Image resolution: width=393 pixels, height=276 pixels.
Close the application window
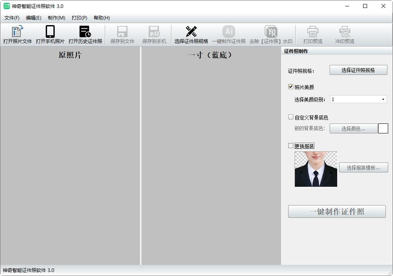click(x=383, y=6)
